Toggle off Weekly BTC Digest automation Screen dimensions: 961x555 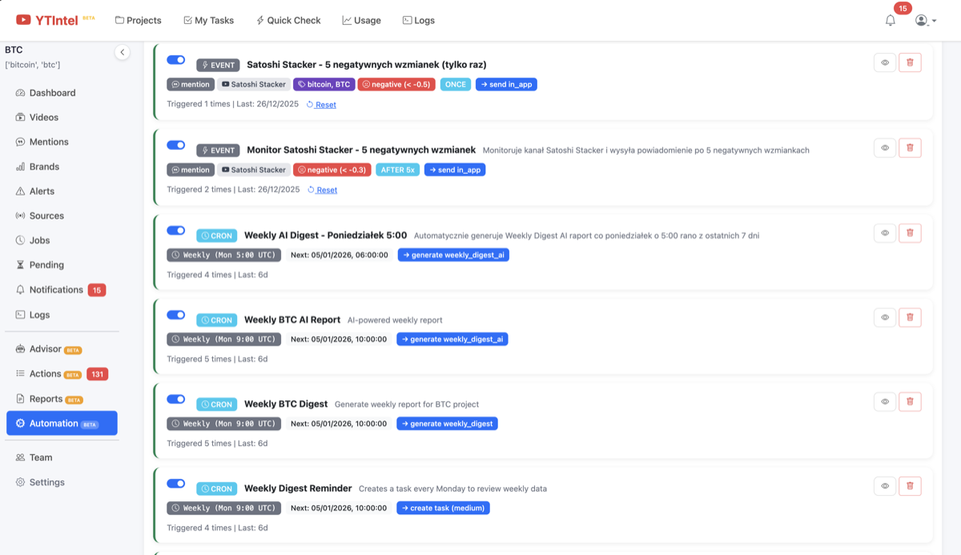(176, 400)
